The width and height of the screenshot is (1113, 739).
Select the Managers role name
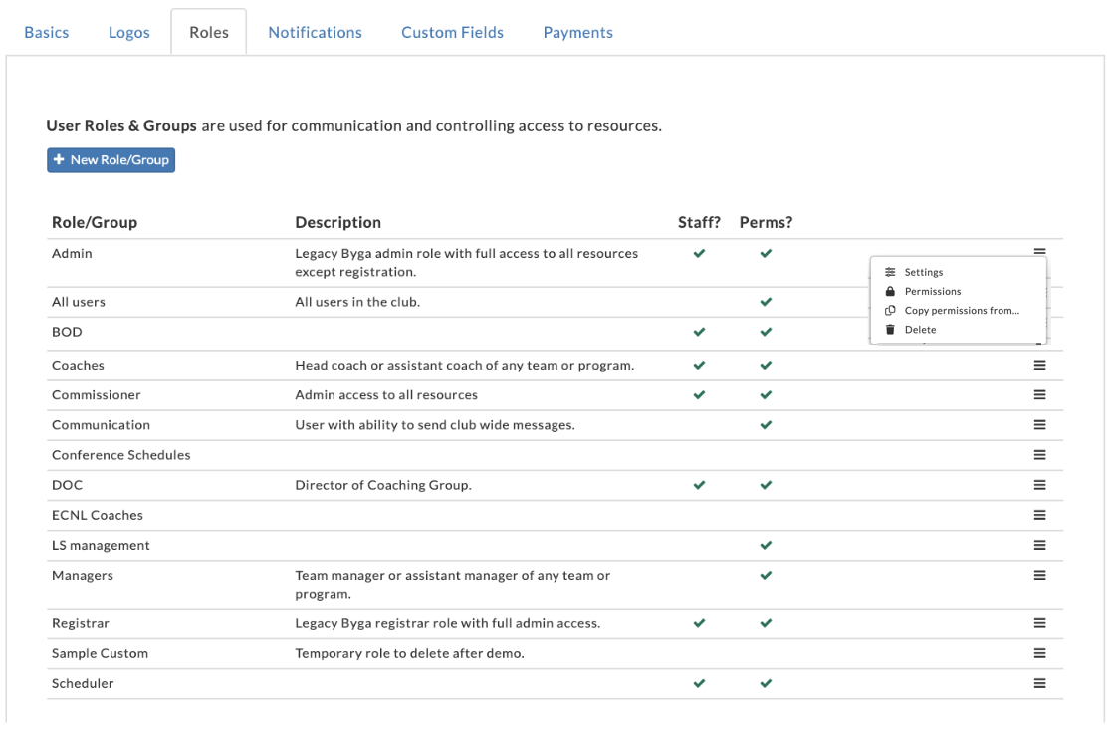[83, 575]
